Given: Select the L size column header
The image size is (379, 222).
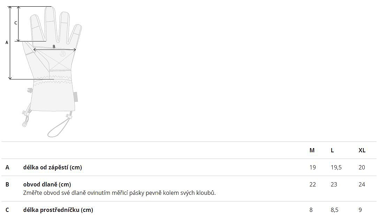Looking at the screenshot, I should [x=332, y=150].
